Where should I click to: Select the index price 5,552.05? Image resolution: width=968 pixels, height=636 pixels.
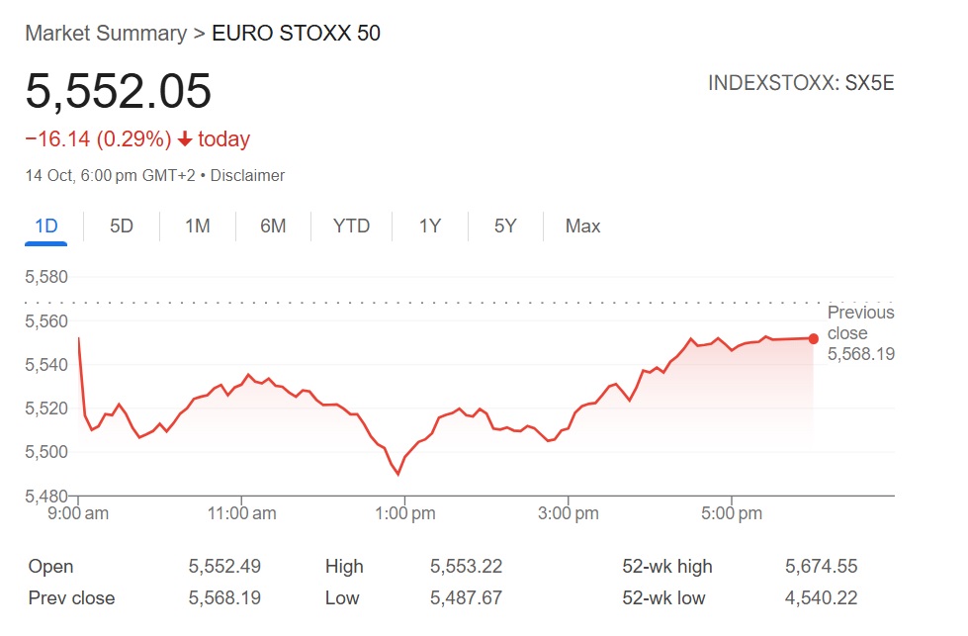[x=120, y=92]
